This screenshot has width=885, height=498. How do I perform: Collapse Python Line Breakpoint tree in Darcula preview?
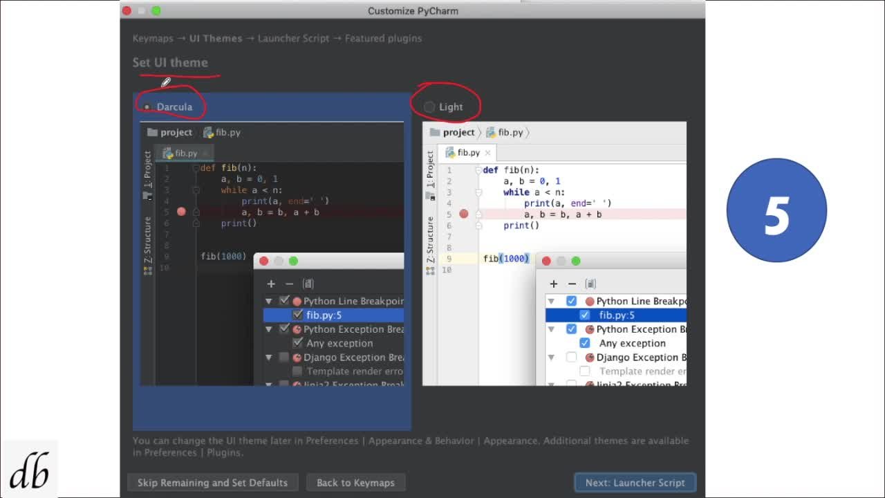tap(269, 301)
